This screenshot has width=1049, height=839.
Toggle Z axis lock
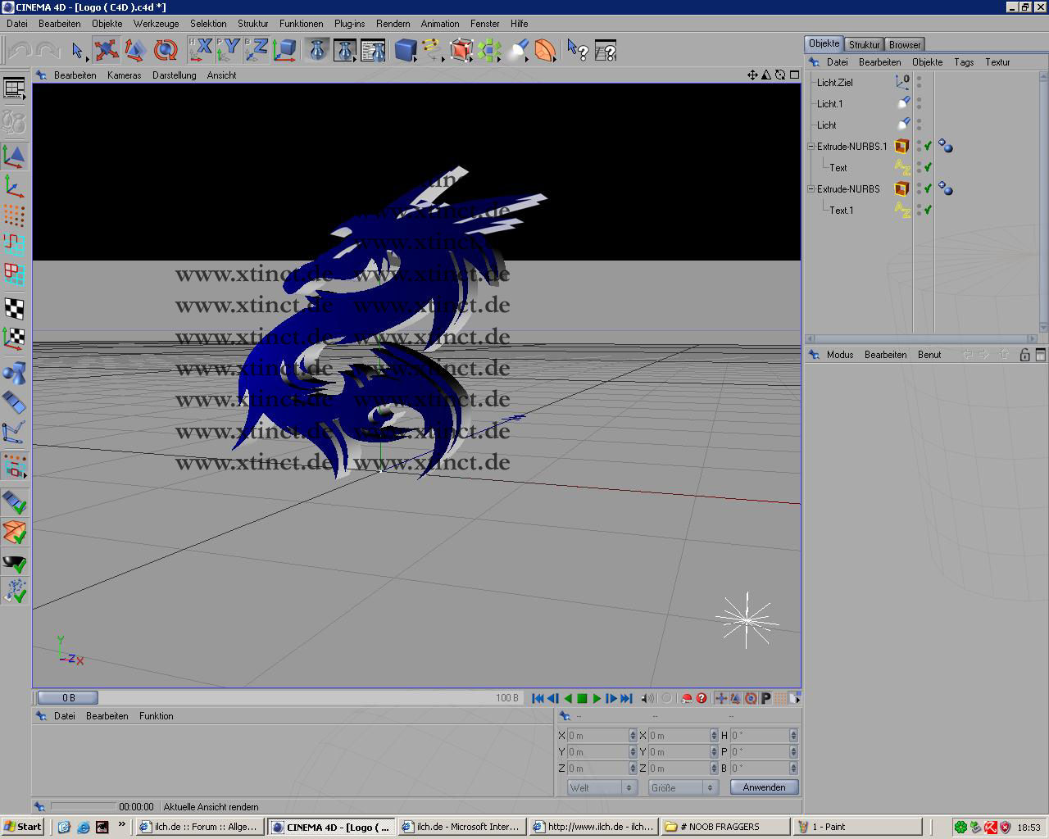(x=256, y=51)
